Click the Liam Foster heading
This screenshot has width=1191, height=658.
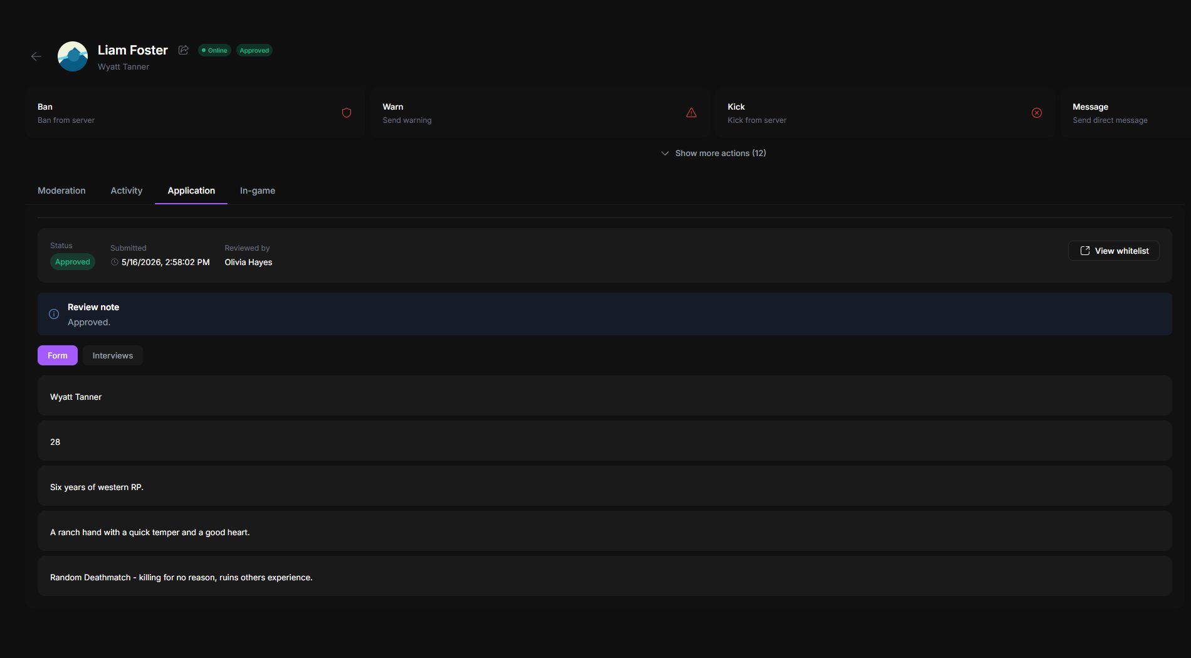click(x=133, y=50)
